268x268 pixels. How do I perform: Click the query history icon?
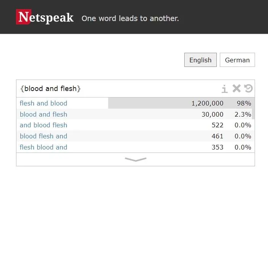coord(249,89)
